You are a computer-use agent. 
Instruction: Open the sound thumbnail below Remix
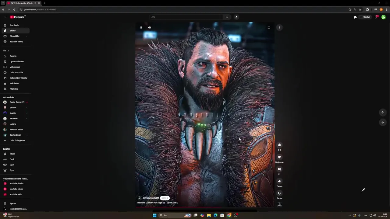(279, 204)
